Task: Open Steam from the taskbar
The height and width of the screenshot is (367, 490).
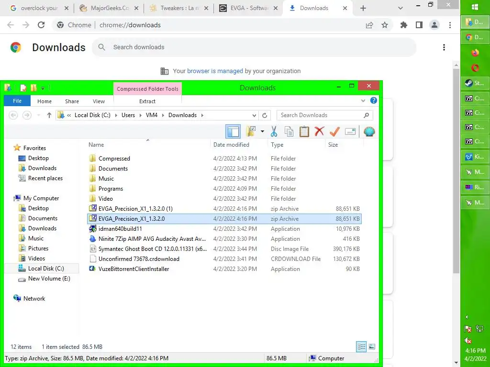Action: point(475,83)
